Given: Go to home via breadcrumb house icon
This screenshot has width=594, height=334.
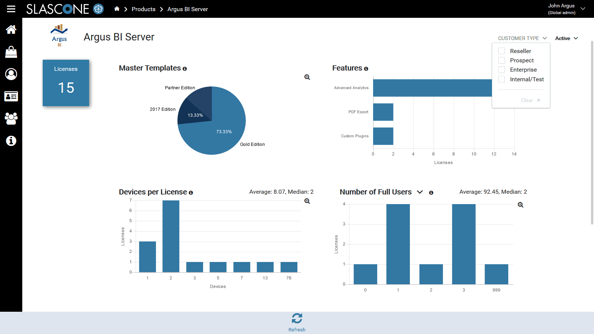Looking at the screenshot, I should [117, 9].
